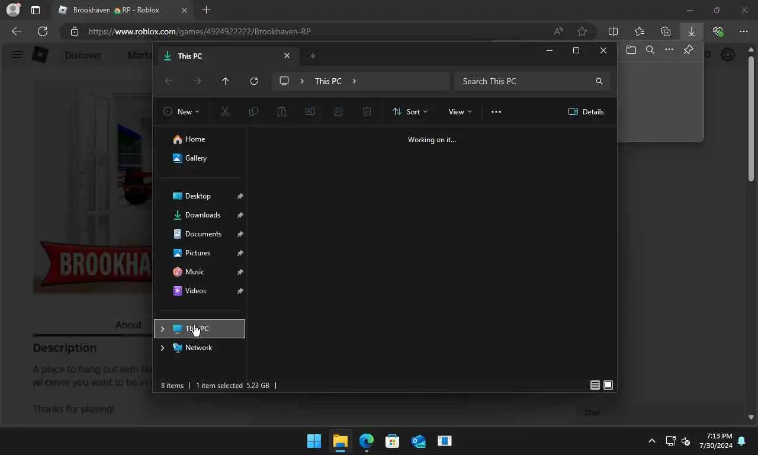This screenshot has height=455, width=758.
Task: Close the This PC tab
Action: pyautogui.click(x=287, y=56)
